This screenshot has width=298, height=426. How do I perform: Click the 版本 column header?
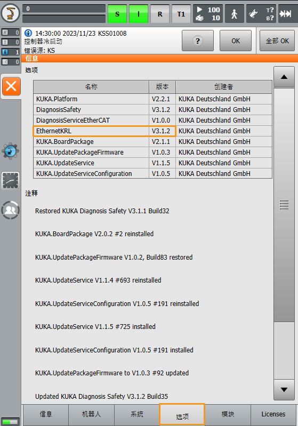(162, 87)
